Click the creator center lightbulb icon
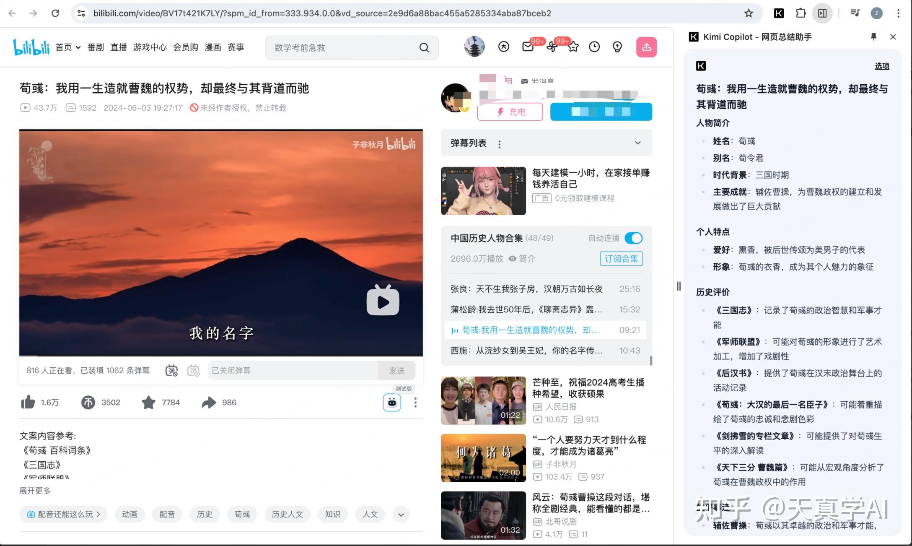This screenshot has width=912, height=546. pyautogui.click(x=616, y=47)
